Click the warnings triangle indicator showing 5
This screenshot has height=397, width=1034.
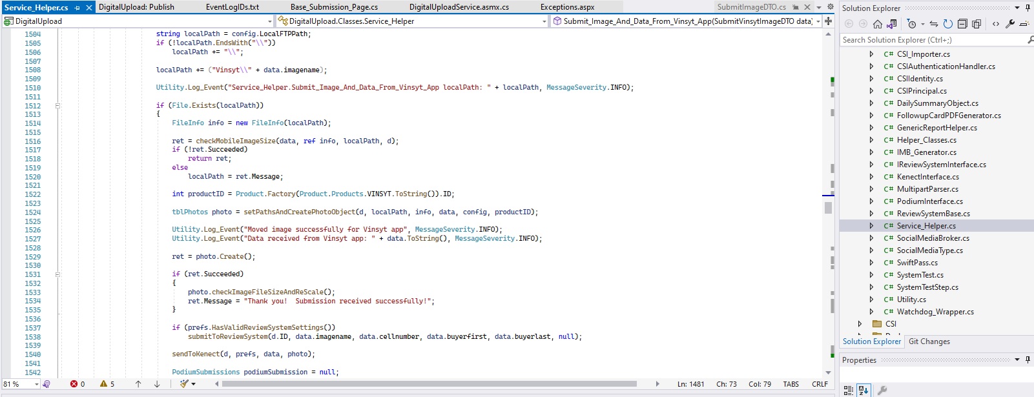click(107, 384)
